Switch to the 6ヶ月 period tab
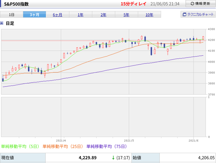The width and height of the screenshot is (216, 163). pos(58,14)
